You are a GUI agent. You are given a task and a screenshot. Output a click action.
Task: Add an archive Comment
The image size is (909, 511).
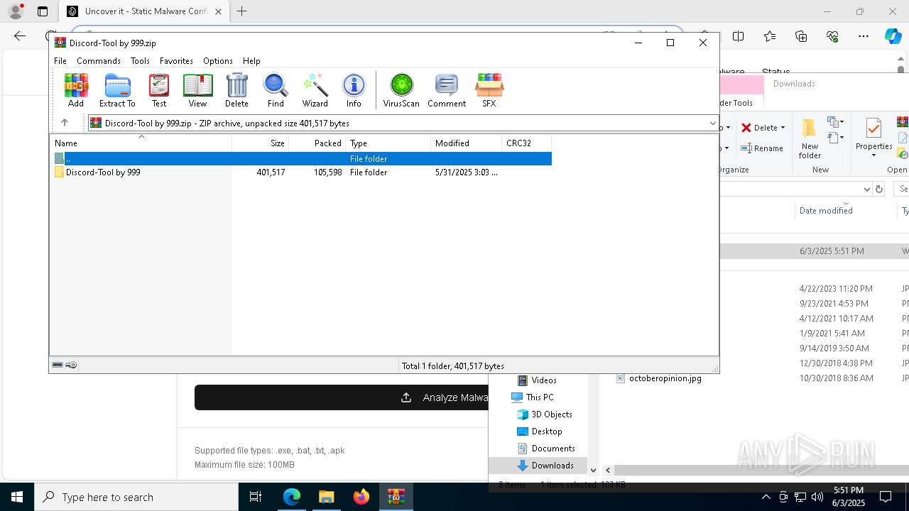[447, 90]
